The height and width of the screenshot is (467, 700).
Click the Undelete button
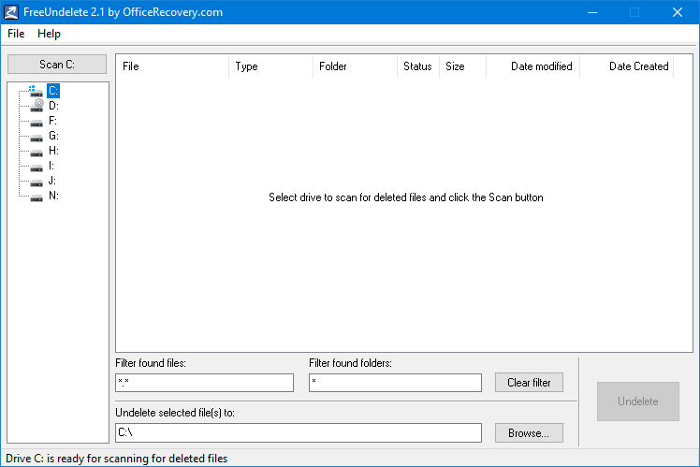pos(638,401)
